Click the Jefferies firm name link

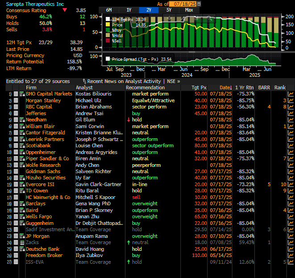coord(36,113)
